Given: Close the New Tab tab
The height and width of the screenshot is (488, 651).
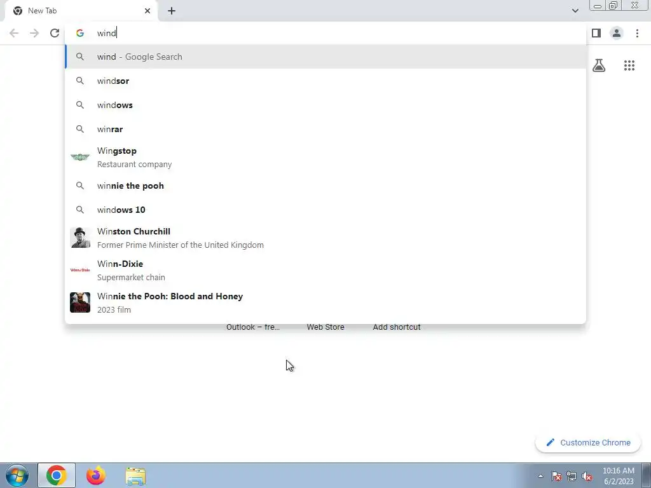Looking at the screenshot, I should click(147, 11).
